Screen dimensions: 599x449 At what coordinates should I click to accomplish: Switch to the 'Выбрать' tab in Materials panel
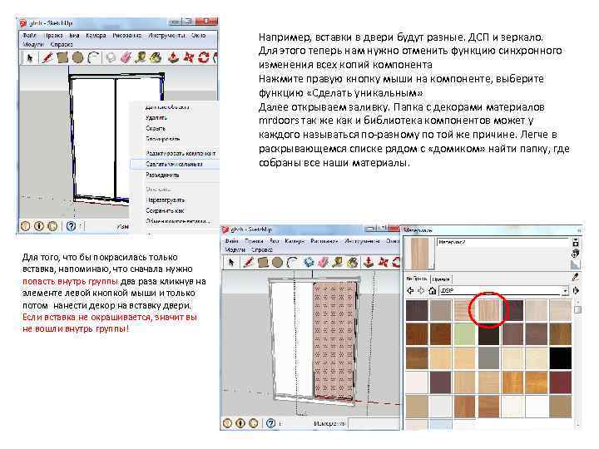pyautogui.click(x=417, y=279)
